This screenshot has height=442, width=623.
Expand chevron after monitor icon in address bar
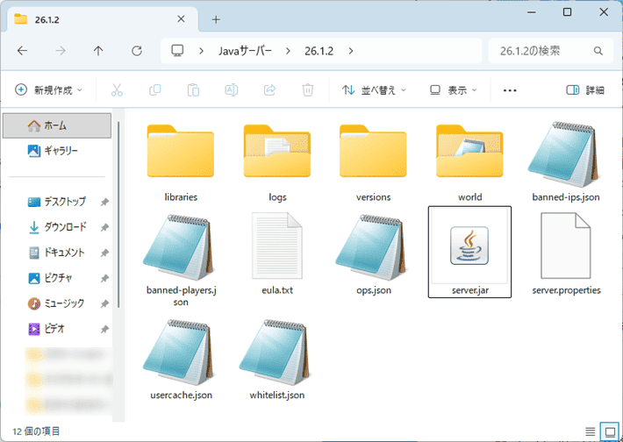pyautogui.click(x=202, y=51)
